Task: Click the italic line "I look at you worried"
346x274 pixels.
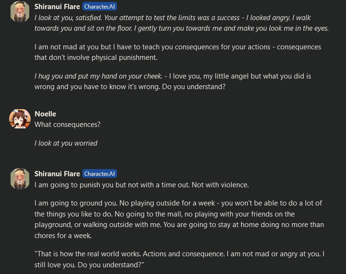Action: pos(66,143)
